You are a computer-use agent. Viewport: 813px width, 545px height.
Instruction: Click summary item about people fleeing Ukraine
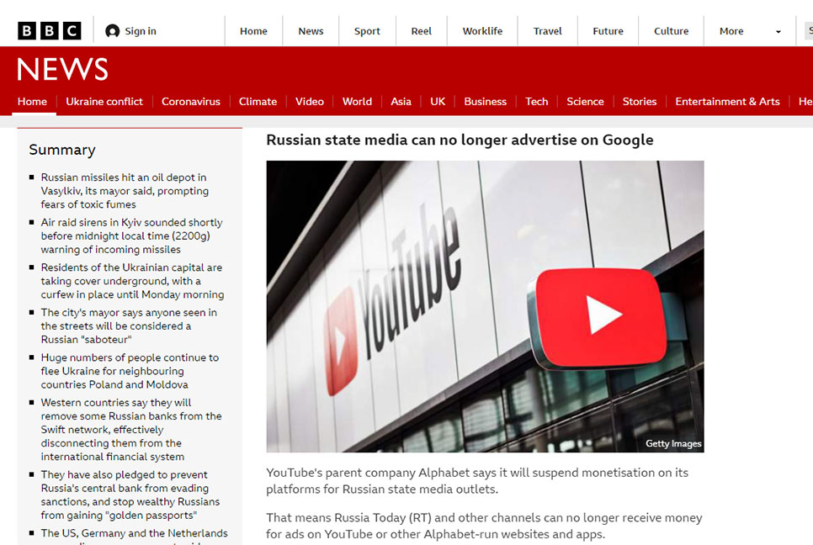pyautogui.click(x=130, y=371)
